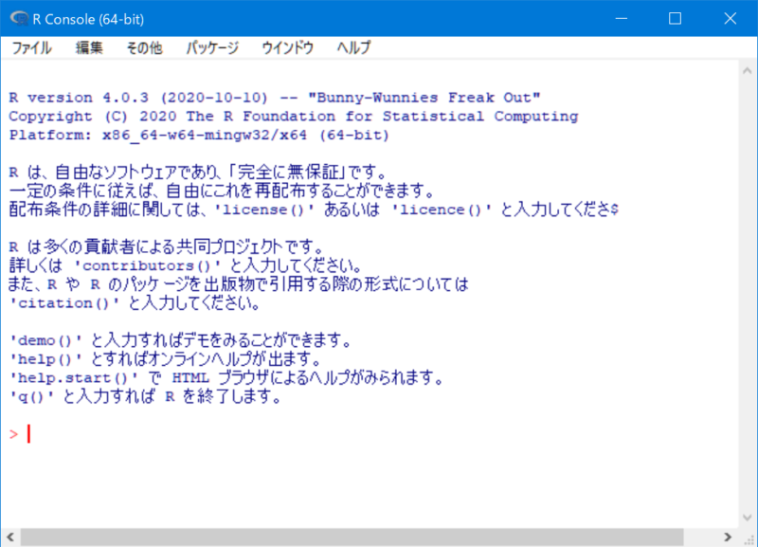Close the R Console window

coord(730,18)
